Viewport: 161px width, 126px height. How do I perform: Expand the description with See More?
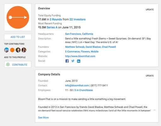tap(43, 117)
